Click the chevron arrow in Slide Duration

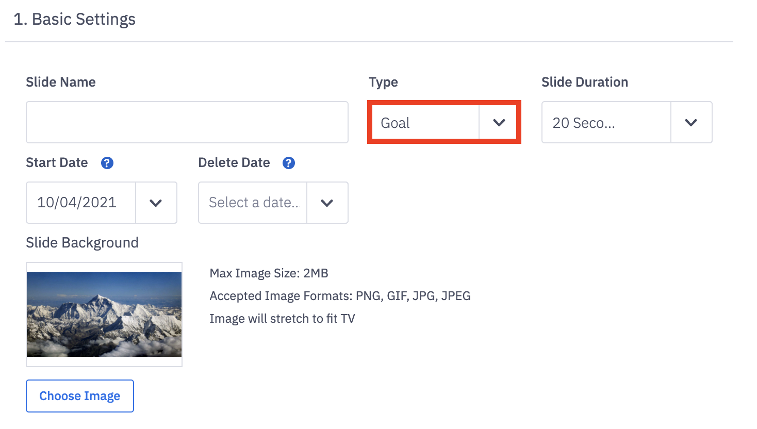coord(691,123)
